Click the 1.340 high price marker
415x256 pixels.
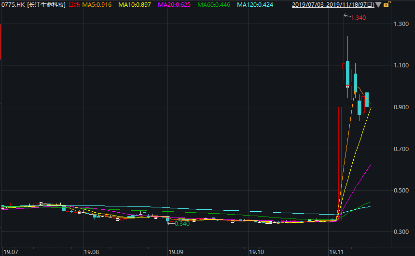tap(359, 18)
